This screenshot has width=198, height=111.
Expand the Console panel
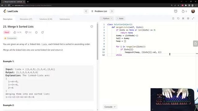[x=110, y=107]
